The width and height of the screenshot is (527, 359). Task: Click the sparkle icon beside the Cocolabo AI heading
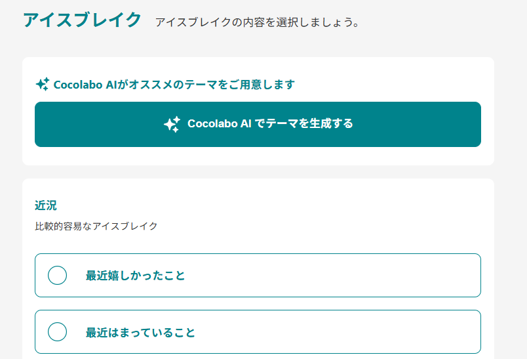coord(43,84)
